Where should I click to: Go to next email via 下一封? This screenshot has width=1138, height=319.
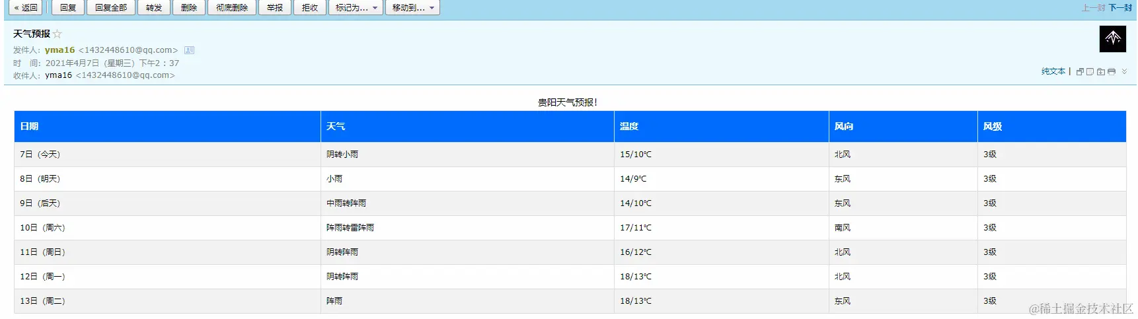1120,8
